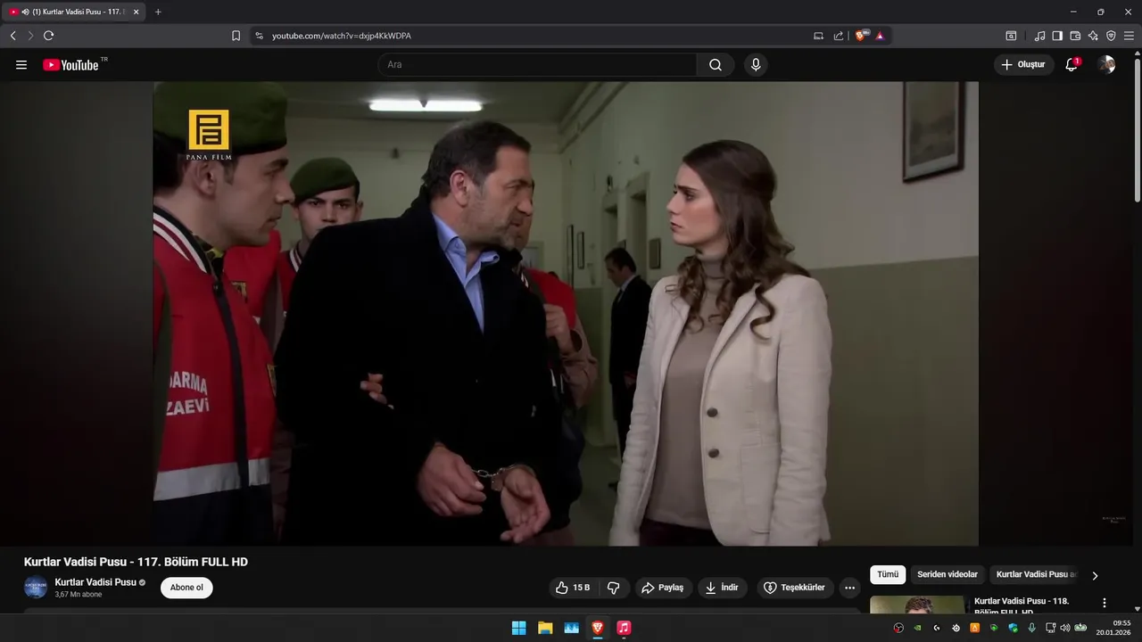
Task: Bookmark this page in address bar
Action: coord(236,36)
